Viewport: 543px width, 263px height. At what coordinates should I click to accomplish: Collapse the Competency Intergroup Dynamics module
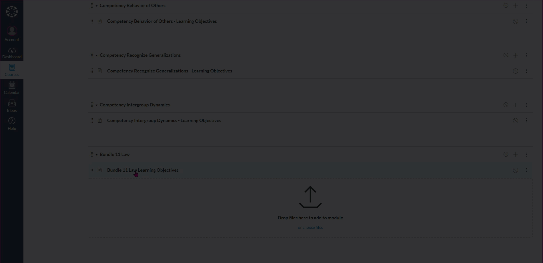click(97, 105)
